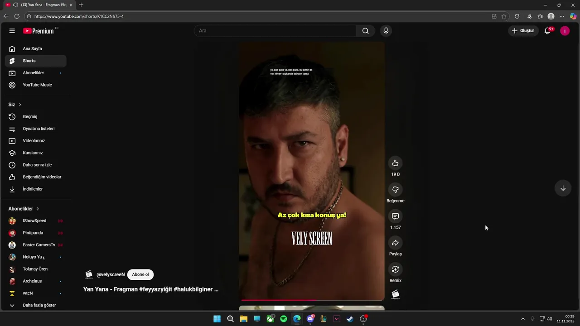Open the Tolunay Ören subscription
This screenshot has height=326, width=580.
point(36,269)
